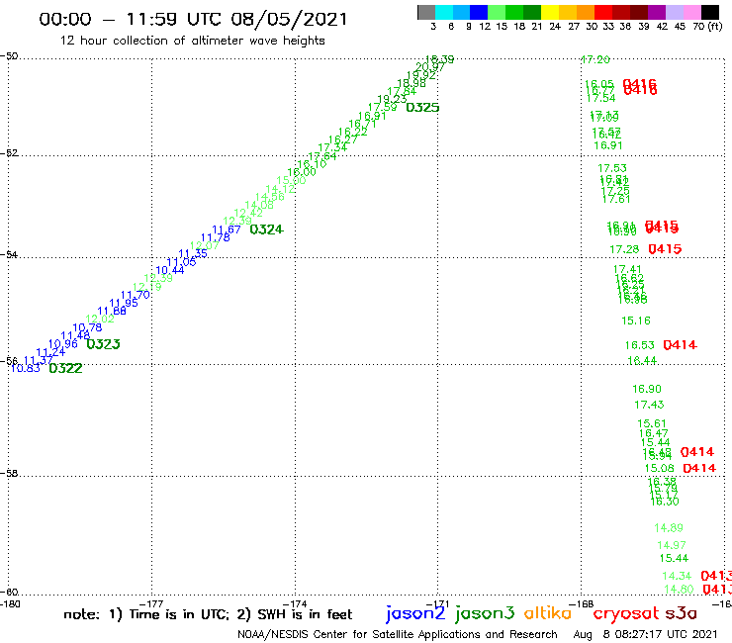Select the lavender swatch in the legend
This screenshot has width=732, height=643.
click(675, 12)
